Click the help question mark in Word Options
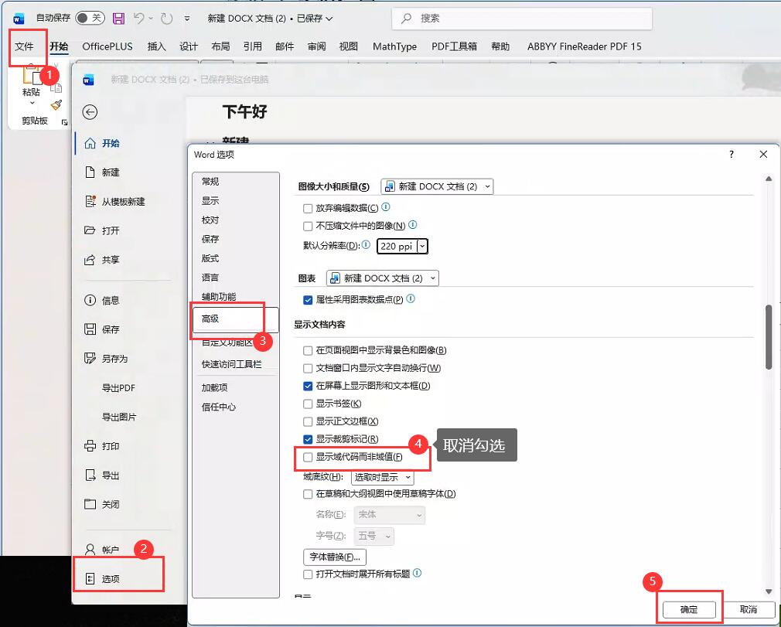Viewport: 781px width, 627px height. click(x=732, y=155)
